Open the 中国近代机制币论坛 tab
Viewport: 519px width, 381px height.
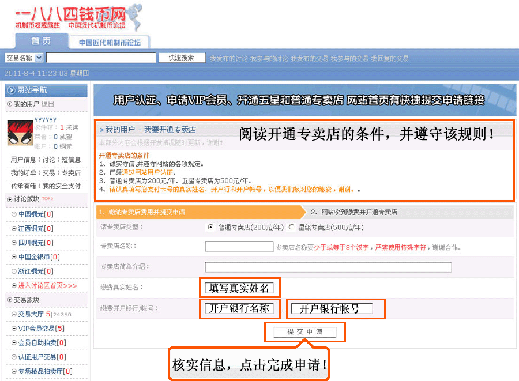coord(110,43)
